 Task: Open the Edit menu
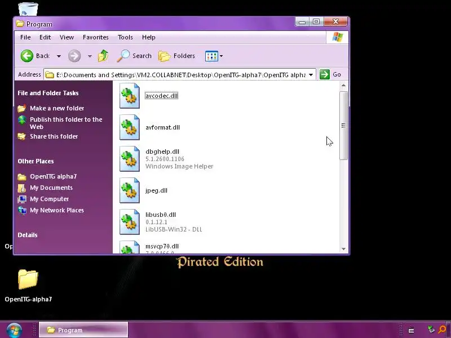pyautogui.click(x=45, y=37)
